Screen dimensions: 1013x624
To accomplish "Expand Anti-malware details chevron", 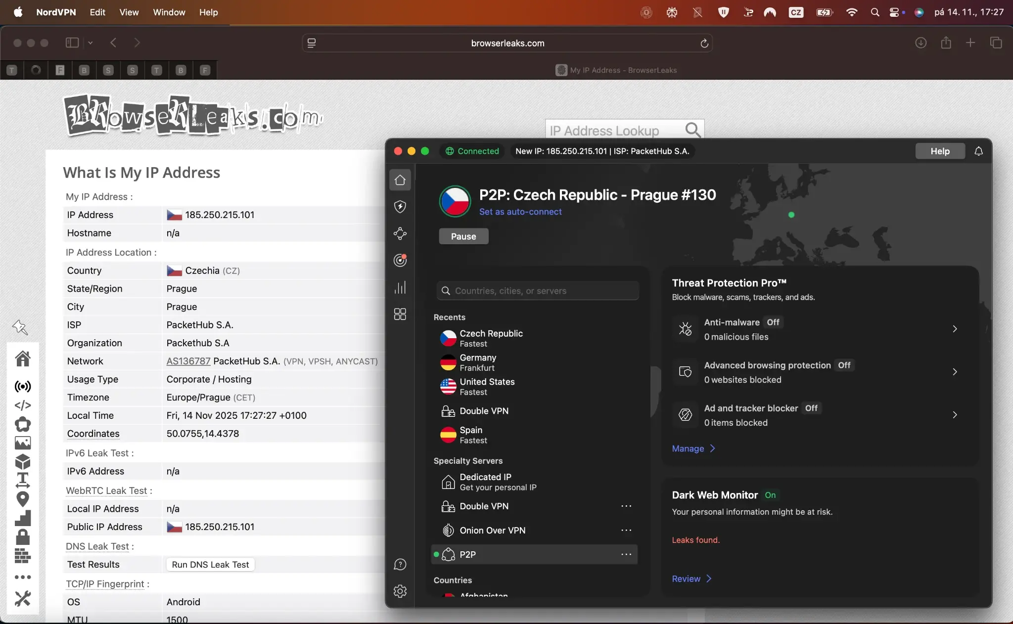I will click(x=955, y=329).
